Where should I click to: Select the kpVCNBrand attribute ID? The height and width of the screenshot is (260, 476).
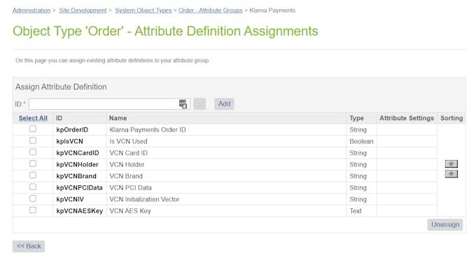[x=76, y=176]
